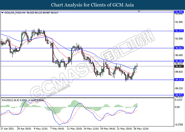Click the 91.945 resistance price label

click(x=179, y=12)
